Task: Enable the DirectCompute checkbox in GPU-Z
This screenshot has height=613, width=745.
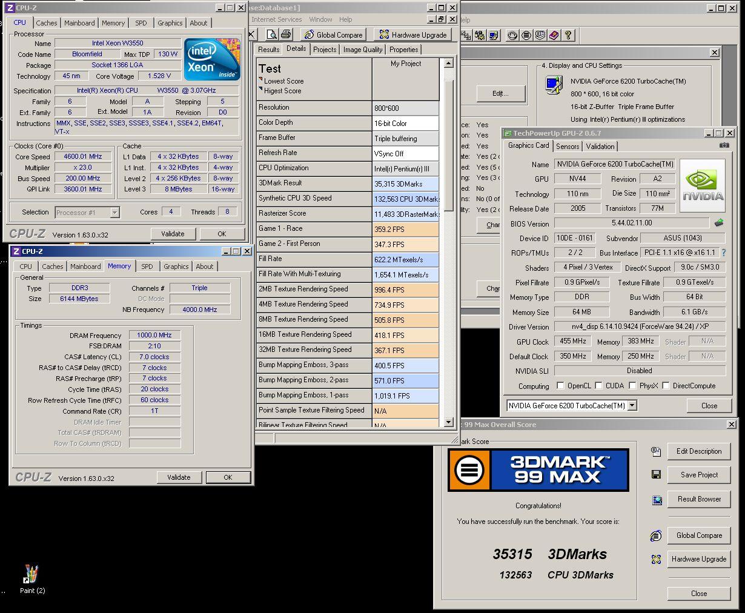Action: point(666,386)
